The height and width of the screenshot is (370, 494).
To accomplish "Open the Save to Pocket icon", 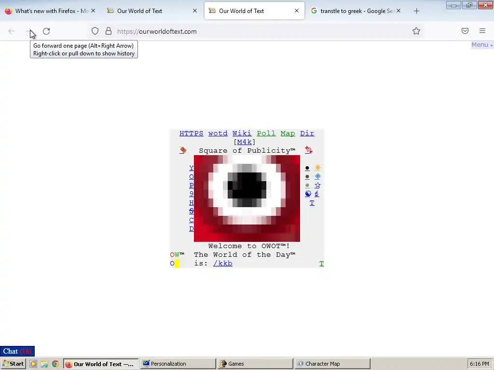I will 465,31.
